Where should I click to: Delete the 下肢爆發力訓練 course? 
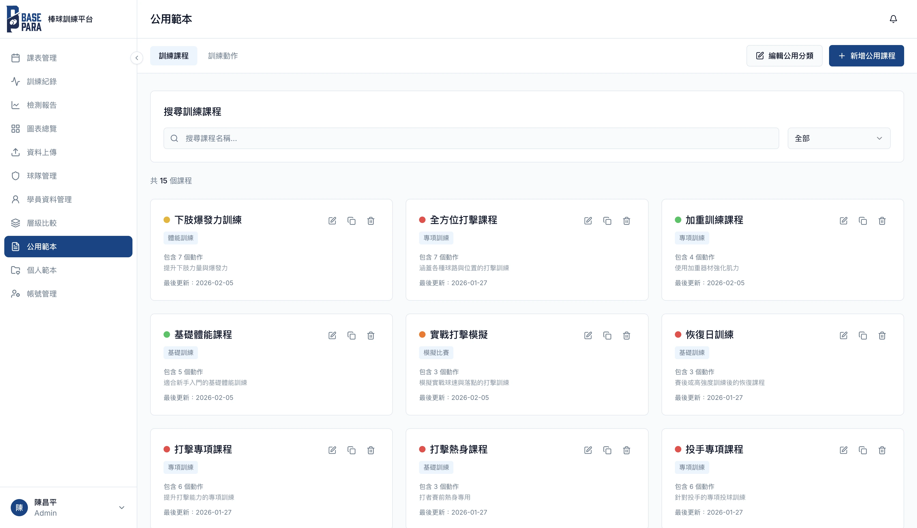[371, 221]
